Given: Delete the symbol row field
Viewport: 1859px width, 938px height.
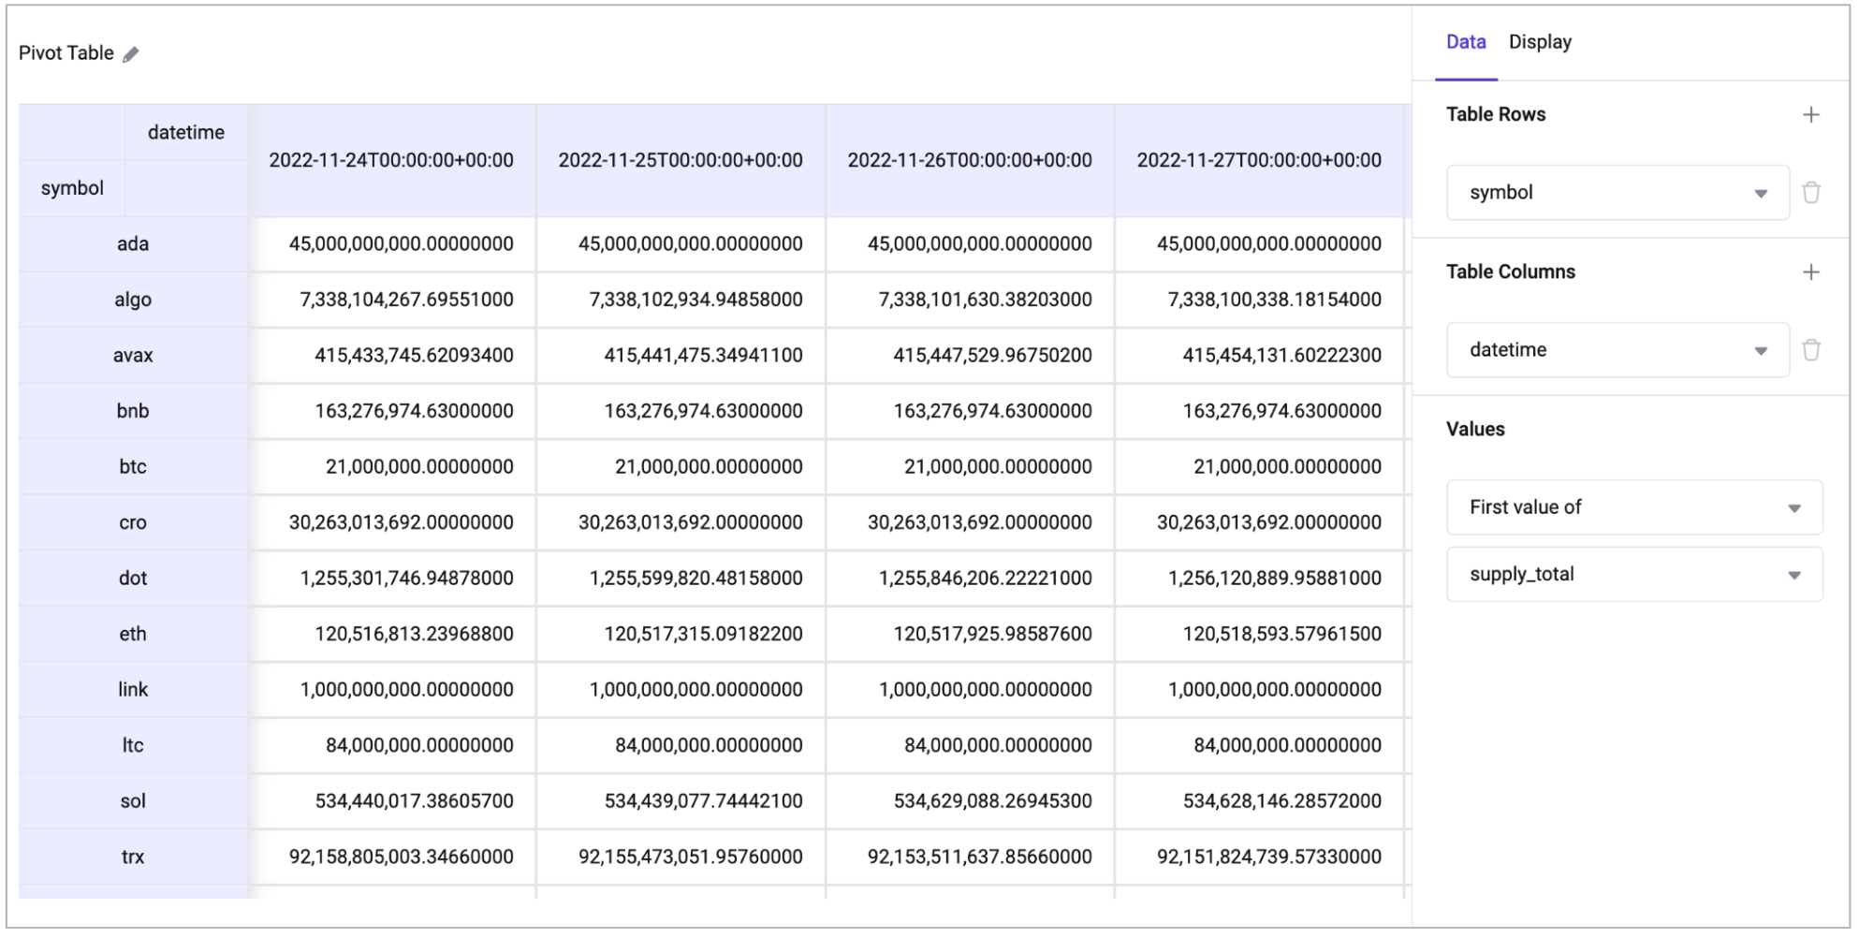Looking at the screenshot, I should click(x=1810, y=193).
